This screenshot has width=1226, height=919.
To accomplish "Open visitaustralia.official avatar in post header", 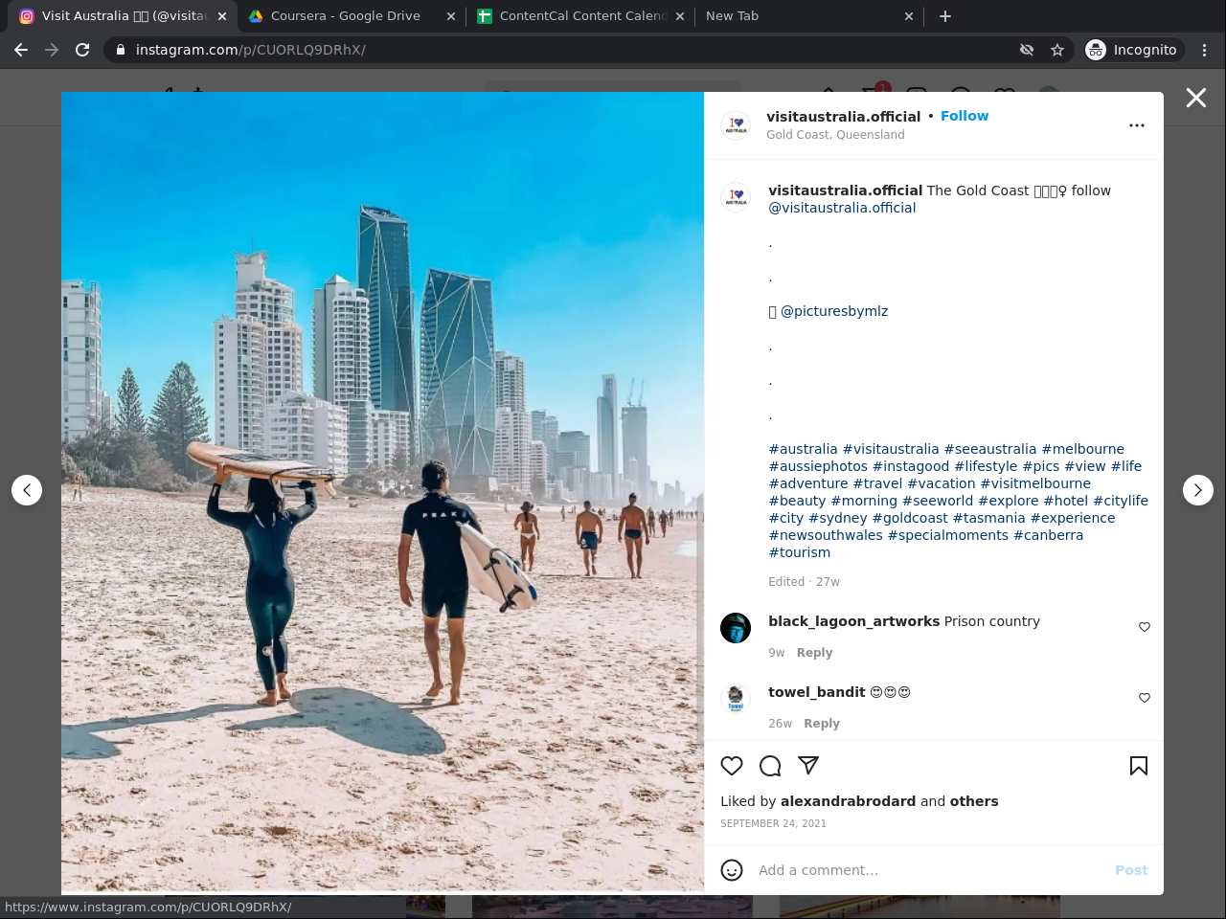I will (x=736, y=124).
